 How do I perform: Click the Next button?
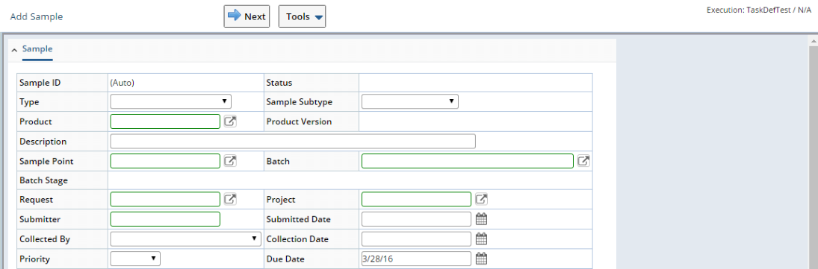point(247,16)
